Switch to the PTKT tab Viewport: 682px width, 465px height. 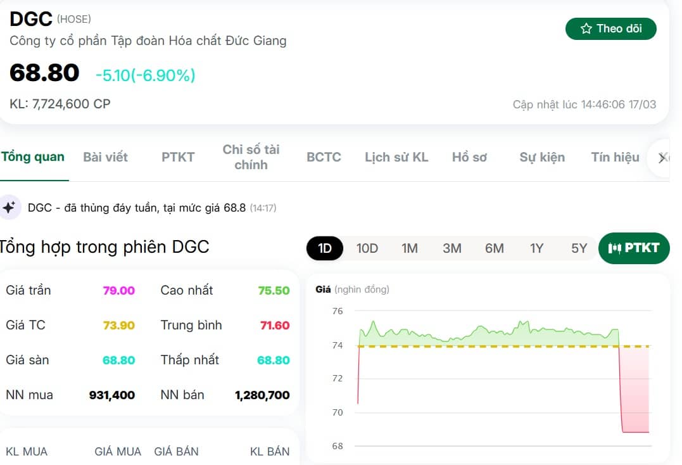tap(177, 157)
